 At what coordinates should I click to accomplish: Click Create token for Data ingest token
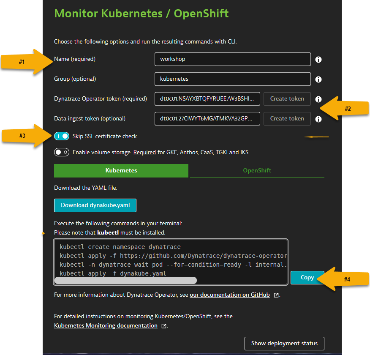tap(287, 119)
